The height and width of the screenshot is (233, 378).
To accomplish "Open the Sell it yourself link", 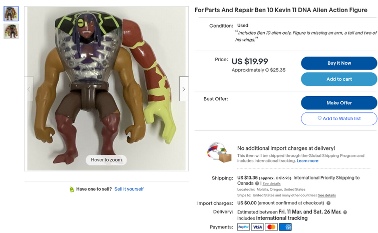I will 129,189.
